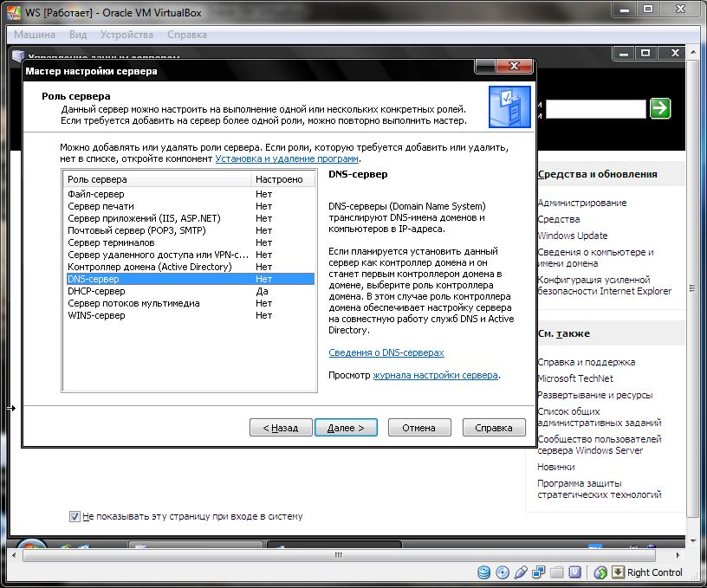
Task: Select the DHCP-сервер role row
Action: click(x=190, y=291)
